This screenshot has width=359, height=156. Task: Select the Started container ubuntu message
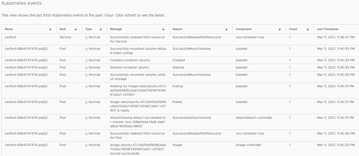130,67
